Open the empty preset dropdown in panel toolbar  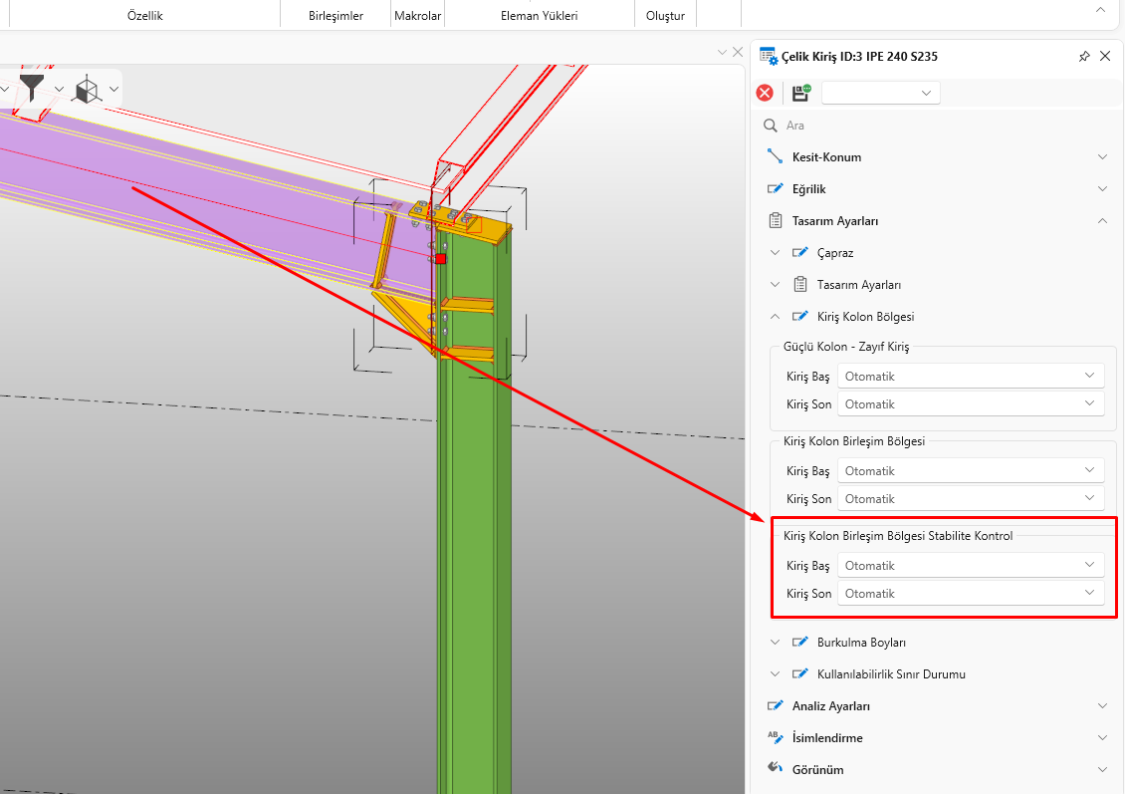tap(880, 93)
